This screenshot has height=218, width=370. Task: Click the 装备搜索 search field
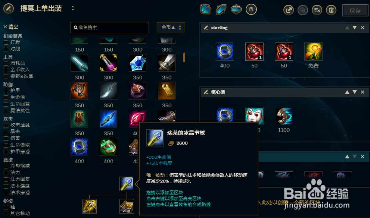click(x=110, y=28)
